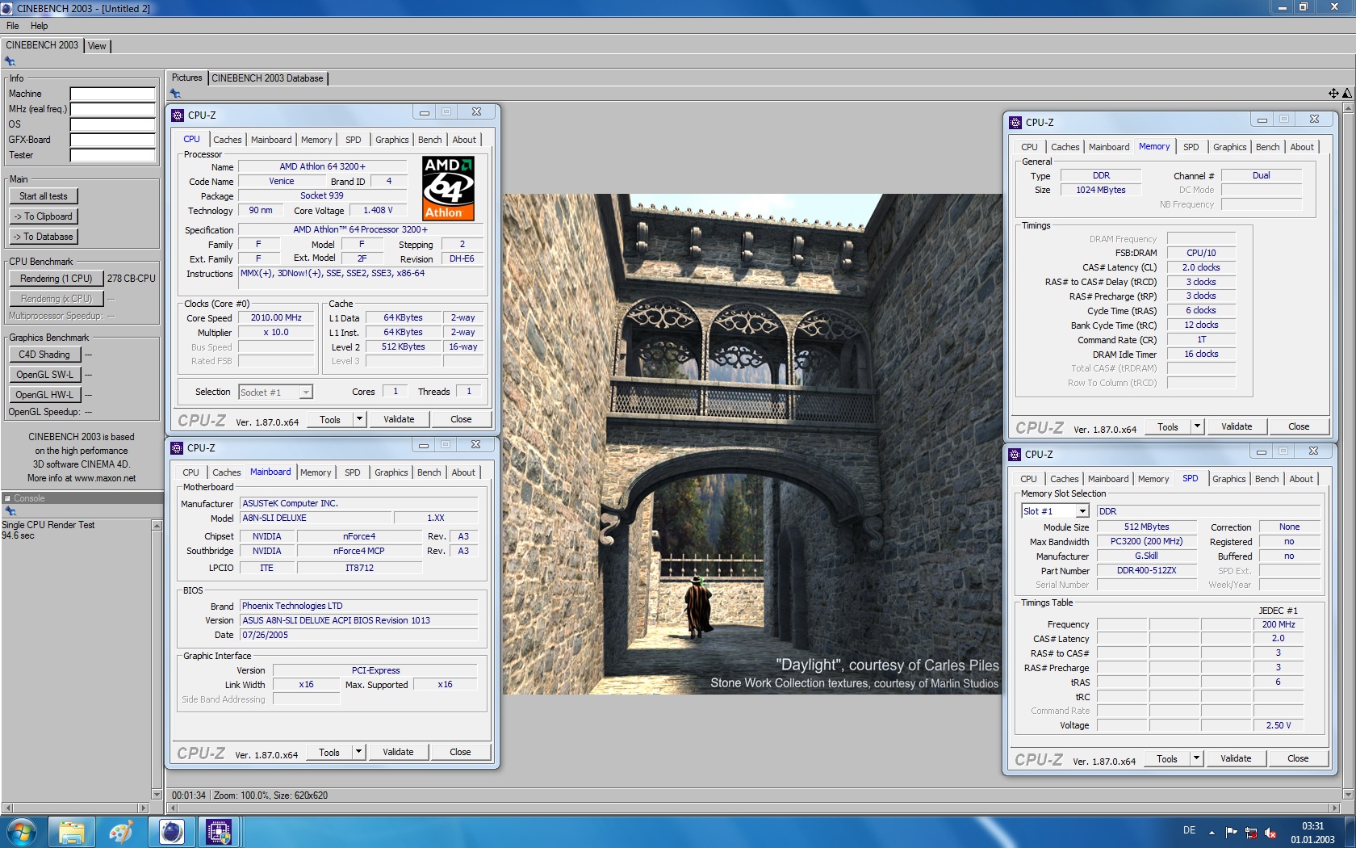This screenshot has height=848, width=1356.
Task: Open File menu
Action: click(x=13, y=26)
